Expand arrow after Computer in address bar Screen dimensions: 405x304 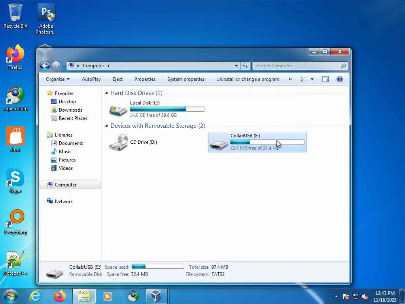pos(109,66)
